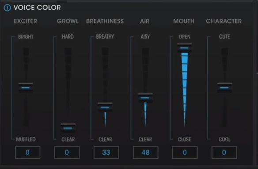
Task: Click the Exciter slider handle
Action: [26, 88]
